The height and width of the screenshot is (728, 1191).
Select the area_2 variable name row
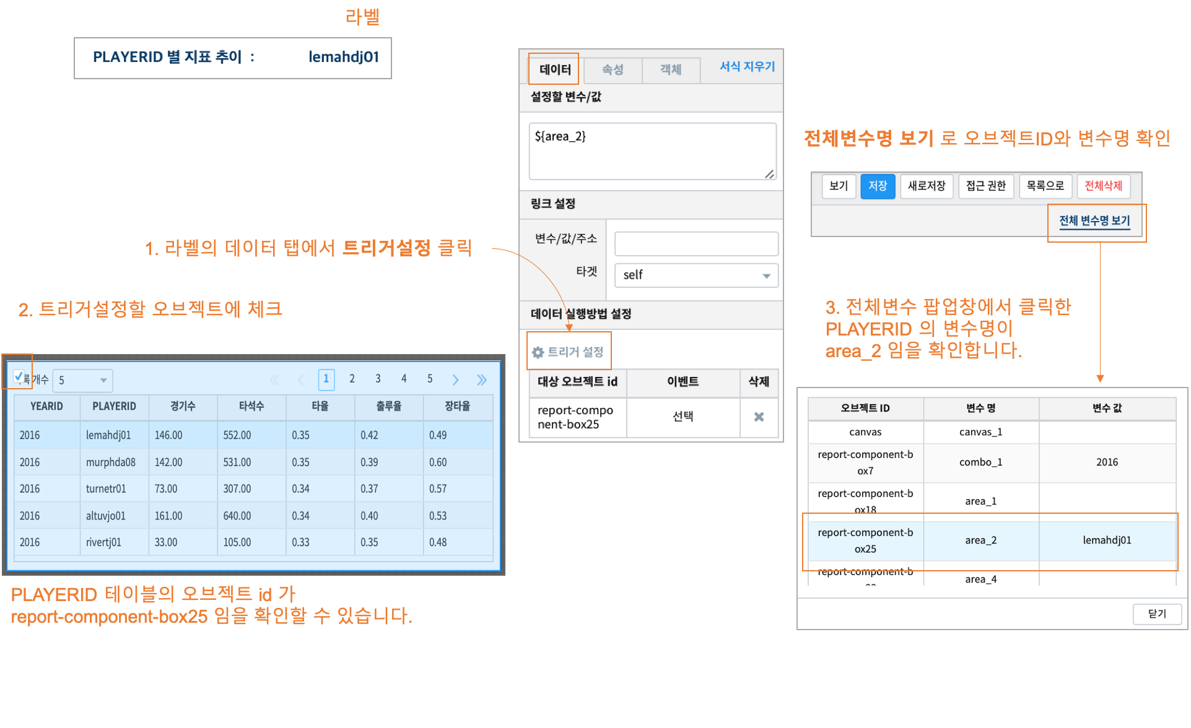[992, 540]
